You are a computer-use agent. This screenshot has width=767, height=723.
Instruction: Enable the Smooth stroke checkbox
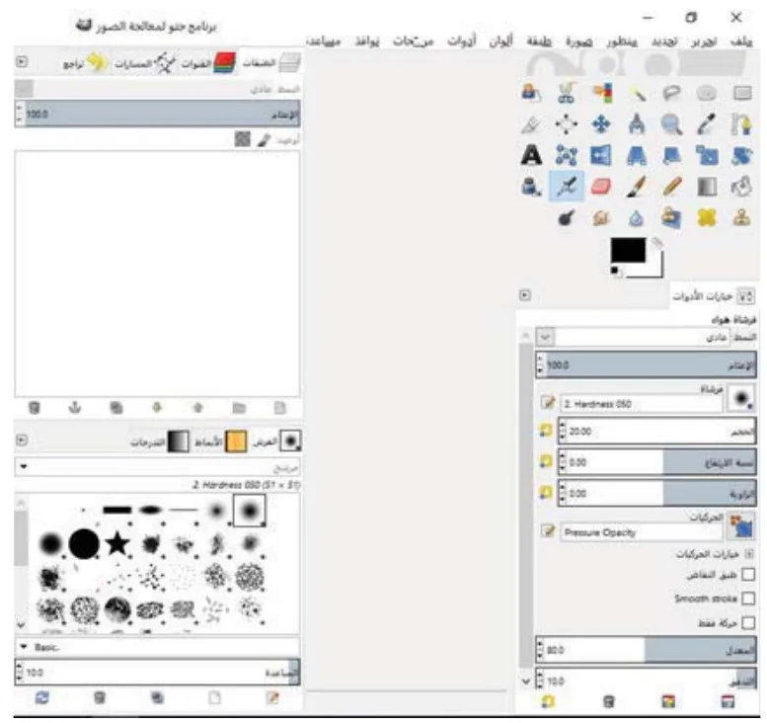click(x=748, y=599)
